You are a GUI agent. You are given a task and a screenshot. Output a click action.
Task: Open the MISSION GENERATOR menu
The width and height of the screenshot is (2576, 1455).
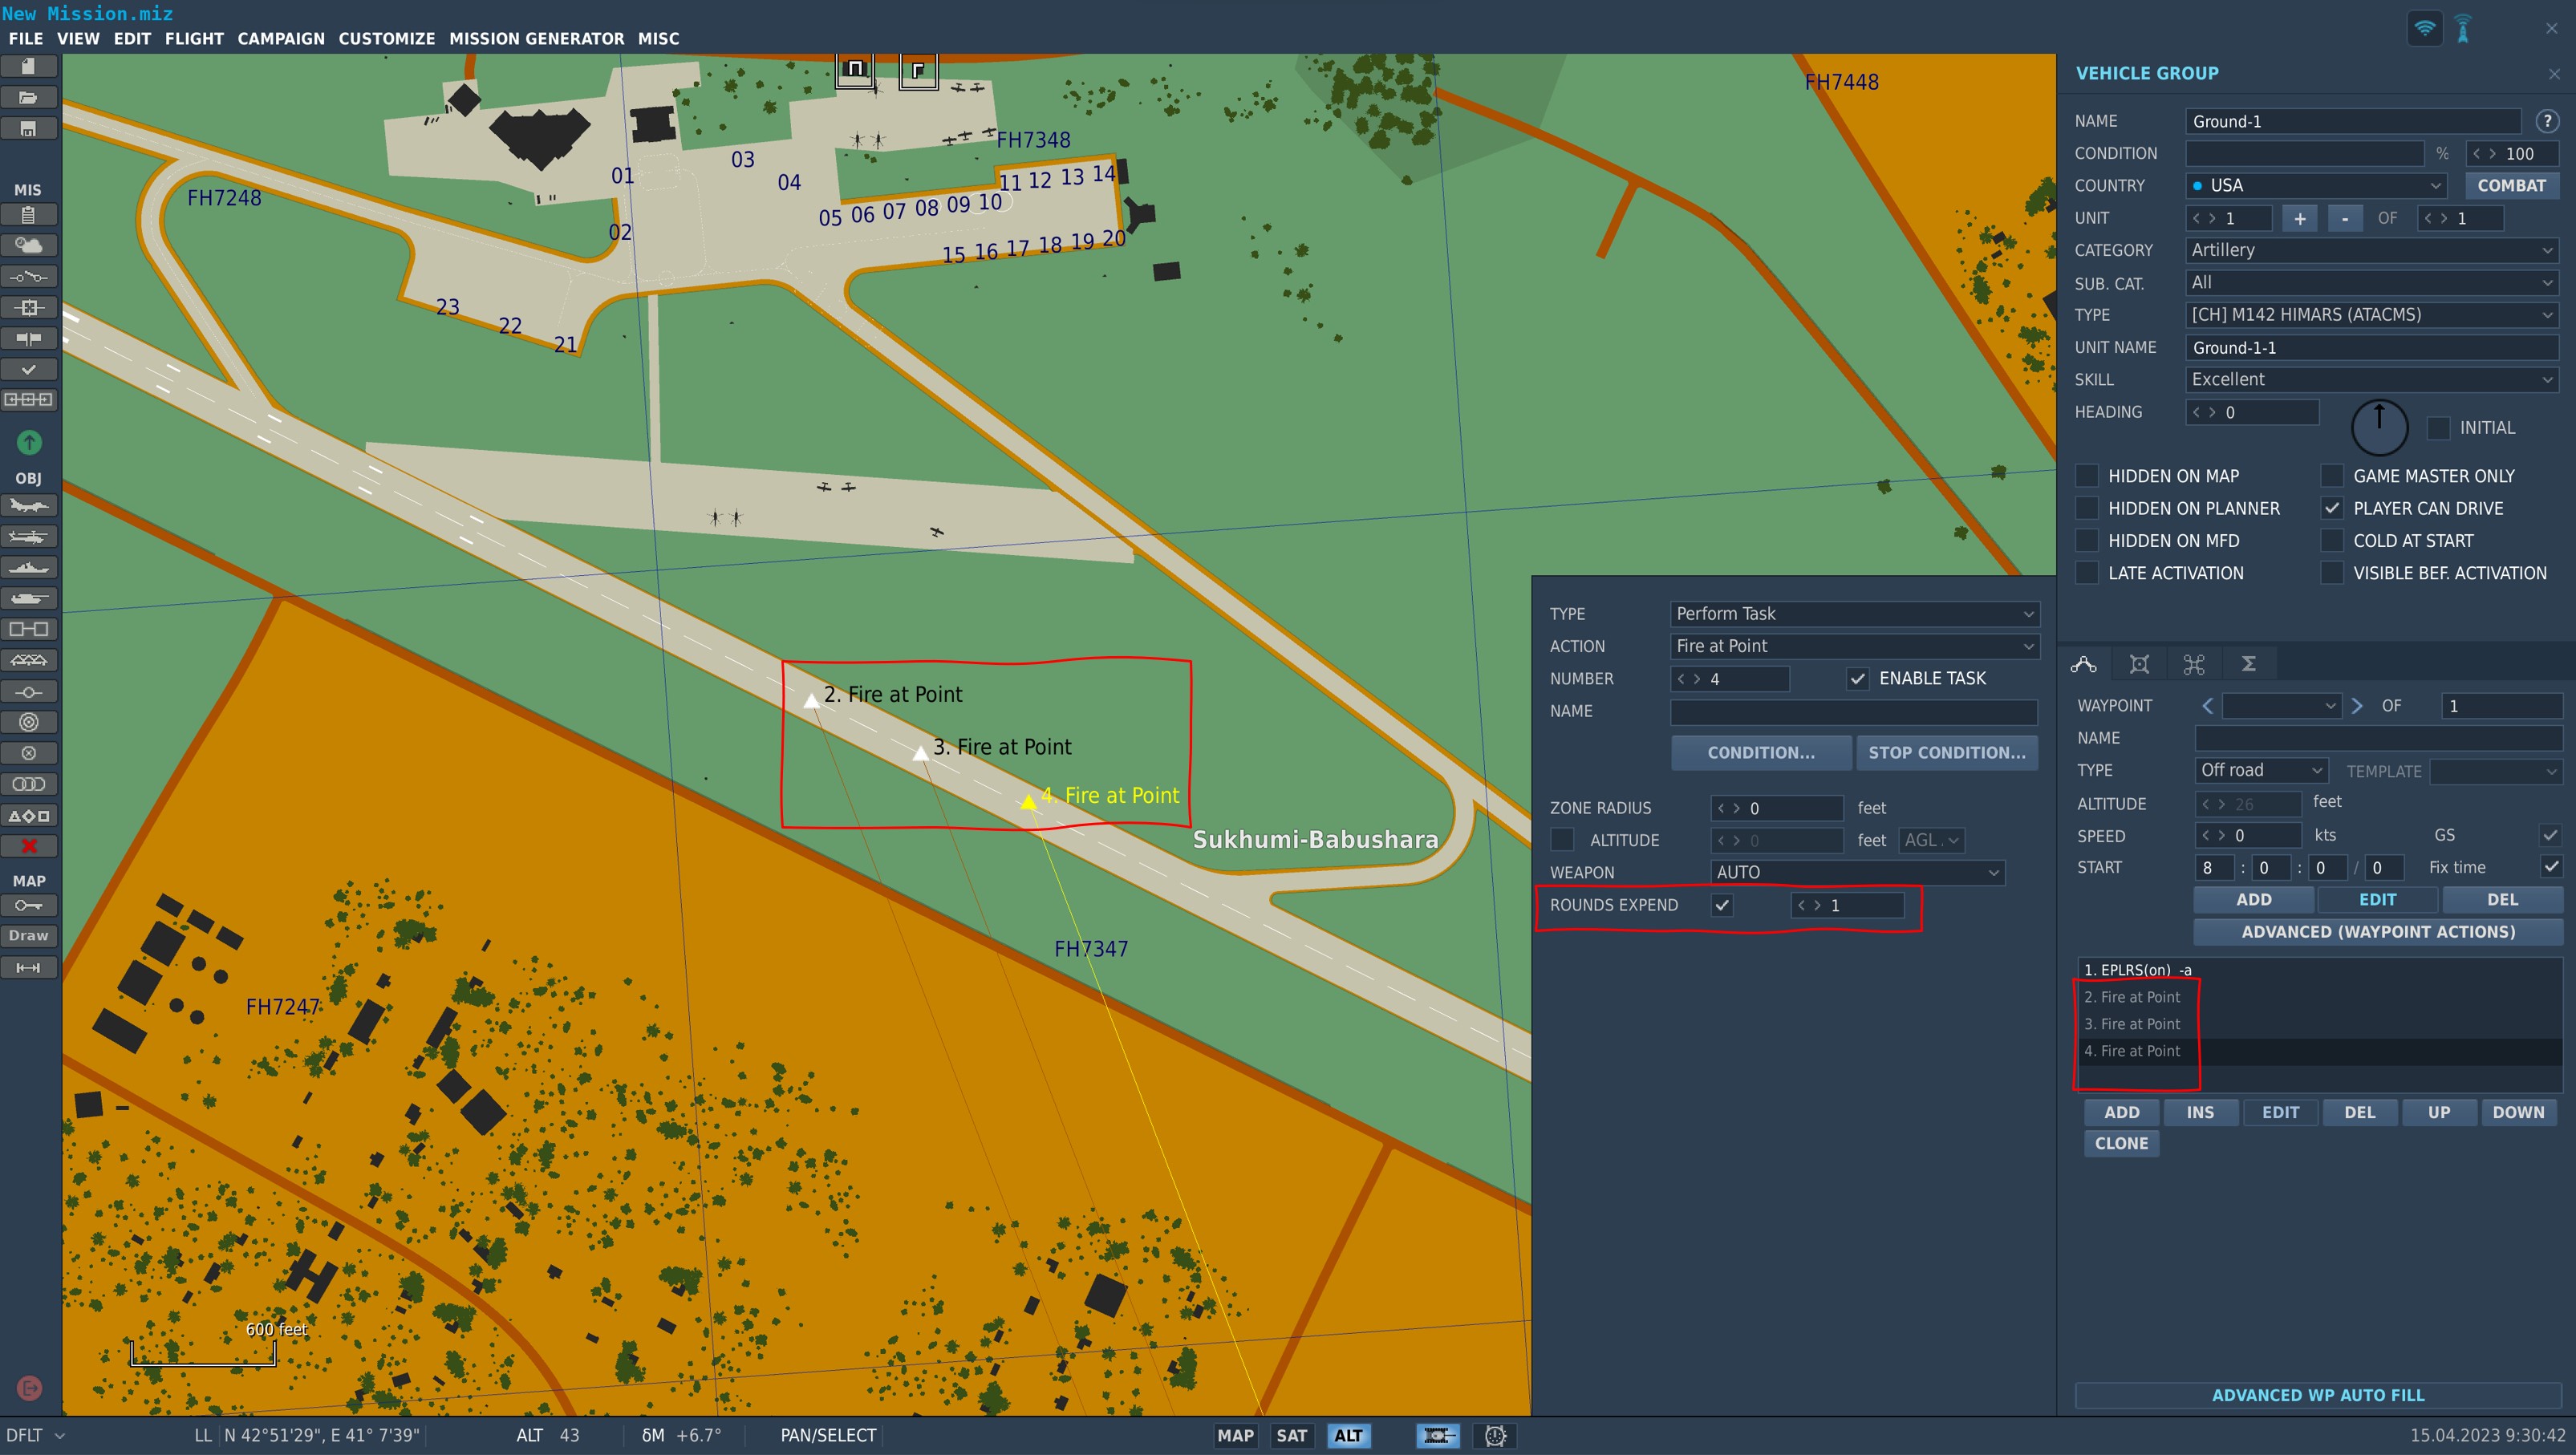[x=536, y=39]
